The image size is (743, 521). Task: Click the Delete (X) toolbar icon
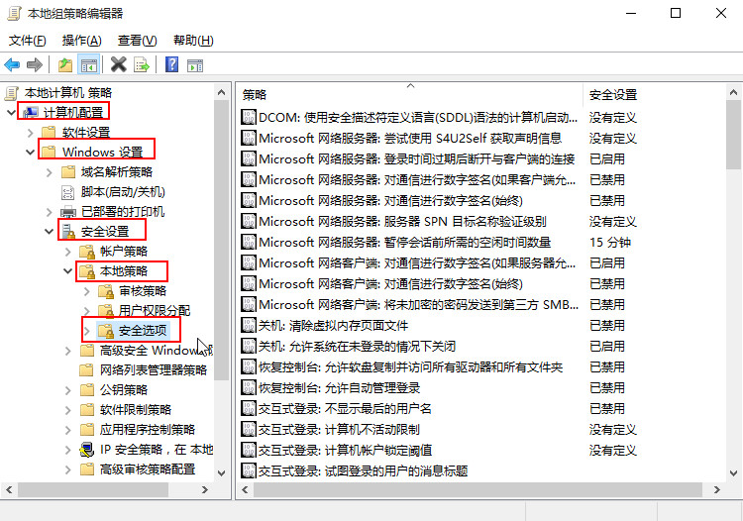pos(118,65)
